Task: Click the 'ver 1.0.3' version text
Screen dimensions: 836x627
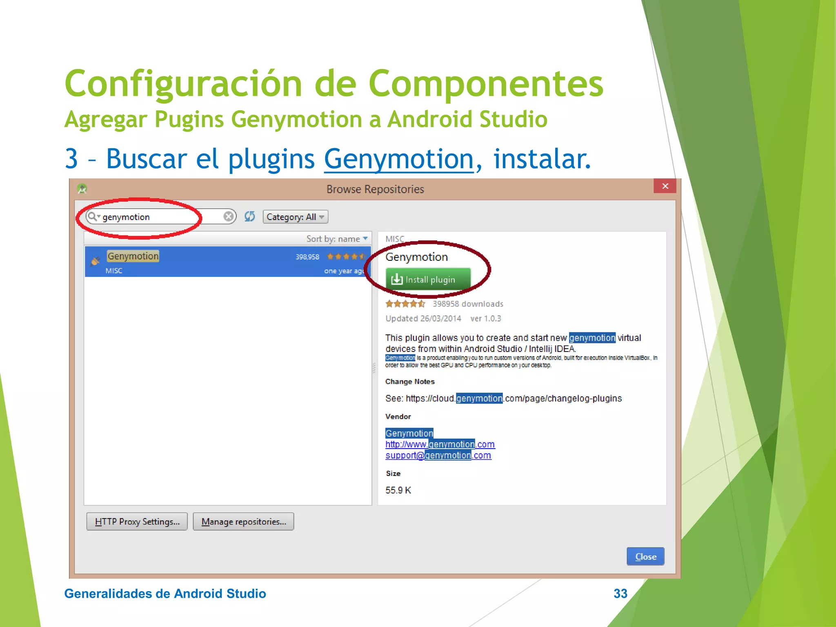Action: pos(486,318)
